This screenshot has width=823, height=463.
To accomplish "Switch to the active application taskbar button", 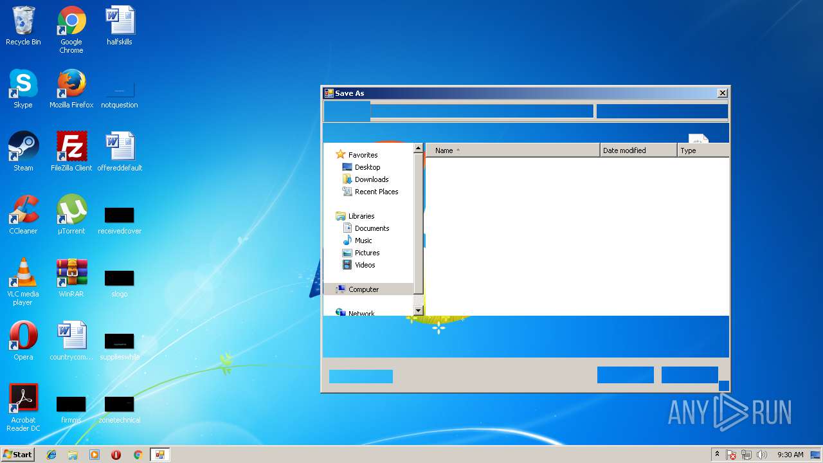I will 159,455.
